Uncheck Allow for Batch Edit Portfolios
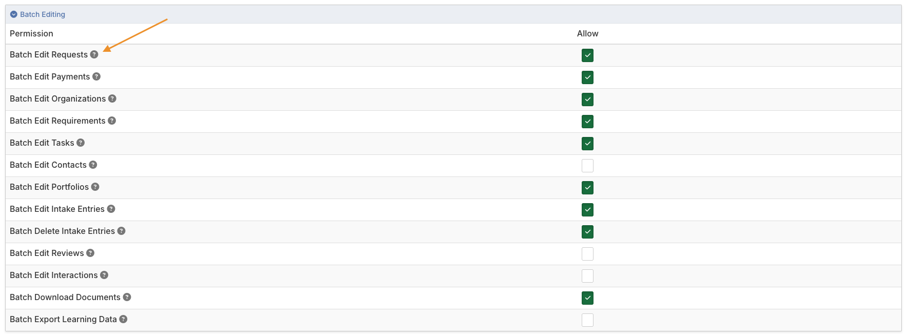The width and height of the screenshot is (910, 336). (587, 188)
